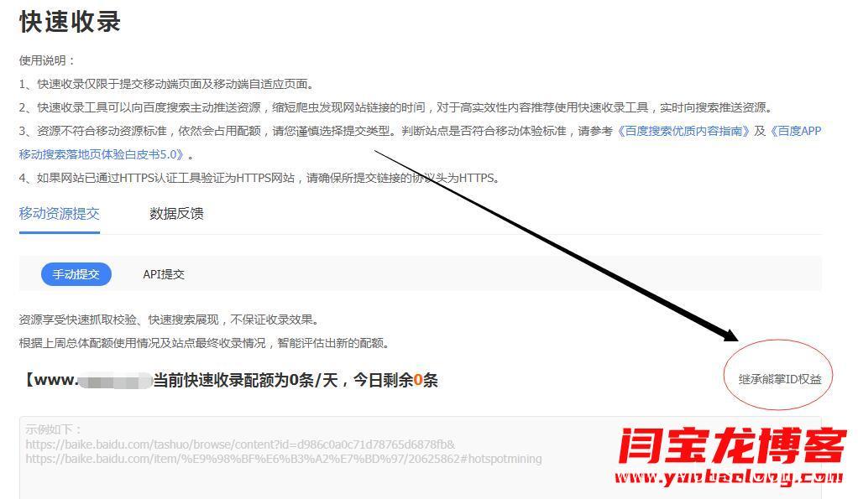The width and height of the screenshot is (858, 499).
Task: Click instruction line 4 about HTTPS认证
Action: click(259, 178)
